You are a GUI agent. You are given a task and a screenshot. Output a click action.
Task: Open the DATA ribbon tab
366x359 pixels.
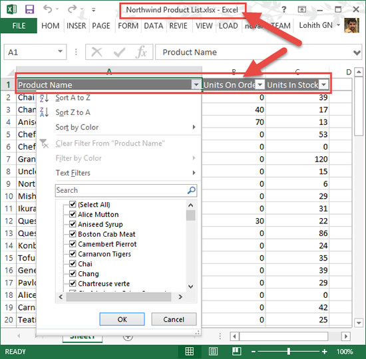click(153, 26)
